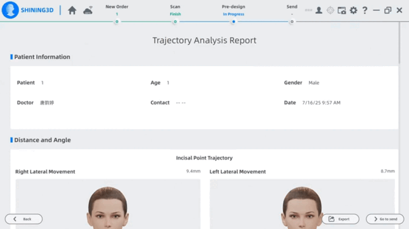Click the Right Lateral Movement label

tap(45, 172)
